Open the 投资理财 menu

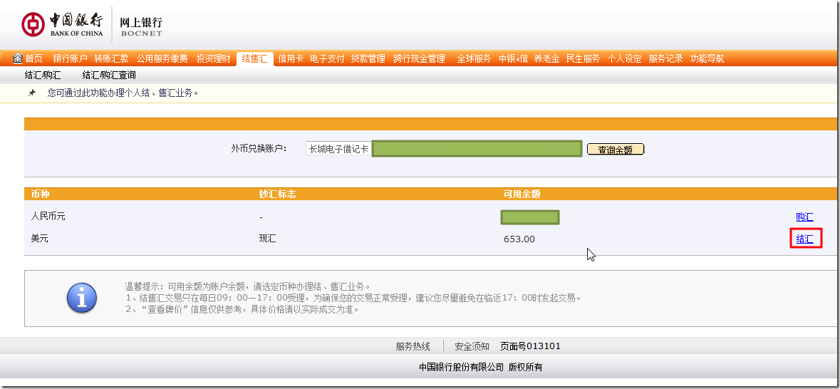tap(213, 59)
